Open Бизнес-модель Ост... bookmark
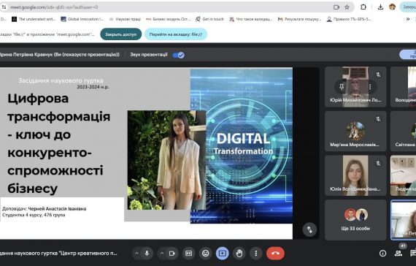 click(x=168, y=19)
